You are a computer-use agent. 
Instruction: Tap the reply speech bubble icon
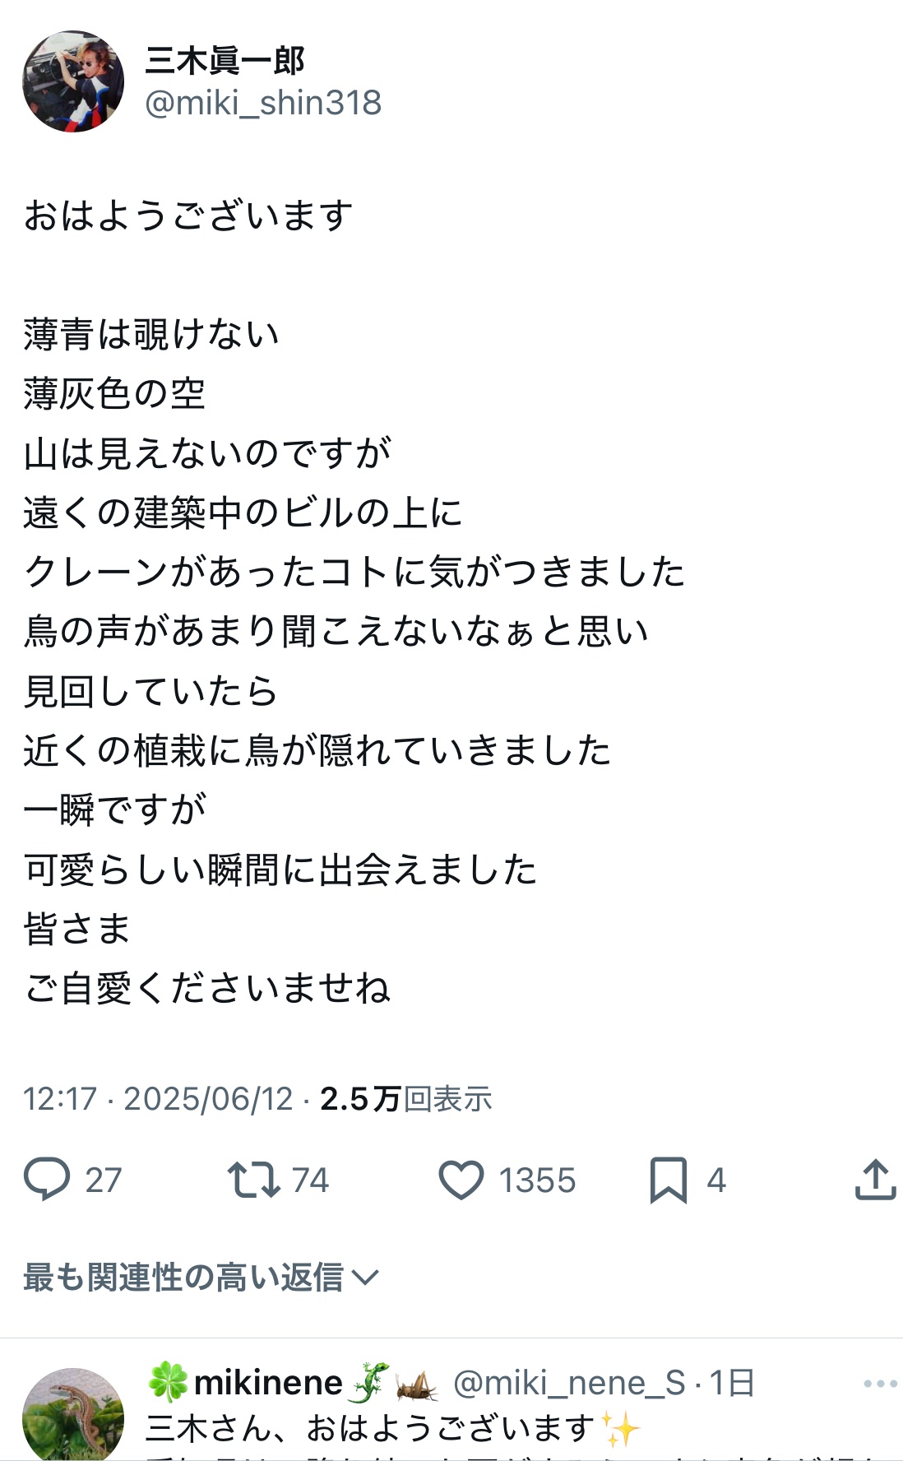pyautogui.click(x=47, y=1179)
